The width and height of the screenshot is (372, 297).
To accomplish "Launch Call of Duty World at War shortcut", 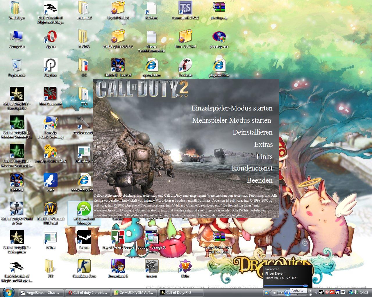I will click(17, 213).
